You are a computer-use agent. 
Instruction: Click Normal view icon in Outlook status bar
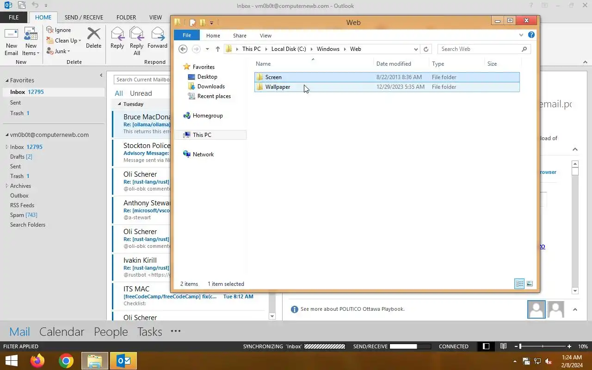(486, 346)
